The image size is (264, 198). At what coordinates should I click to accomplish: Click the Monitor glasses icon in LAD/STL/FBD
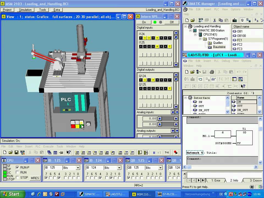(x=214, y=79)
